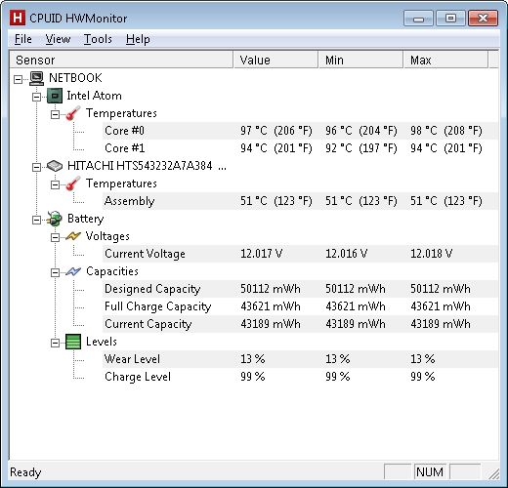Click the Sensor column header
This screenshot has width=508, height=488.
[x=121, y=60]
